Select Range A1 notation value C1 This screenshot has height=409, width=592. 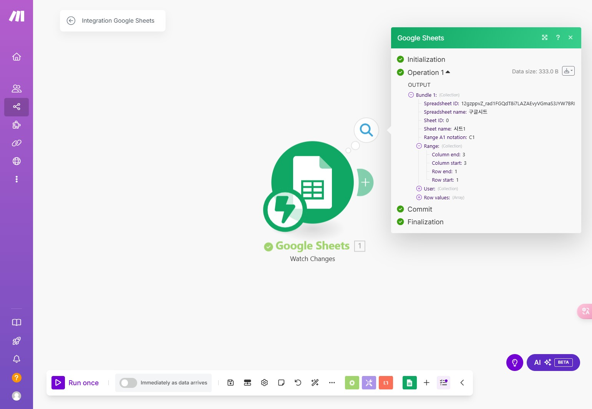472,137
